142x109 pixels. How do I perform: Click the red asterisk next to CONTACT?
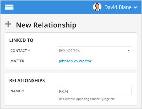[29, 50]
